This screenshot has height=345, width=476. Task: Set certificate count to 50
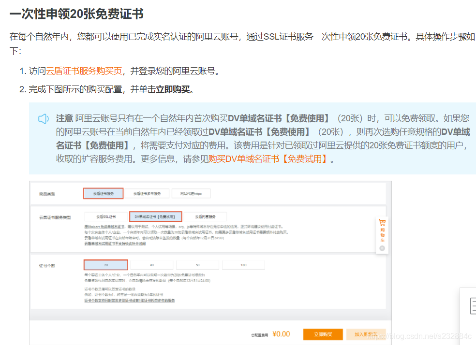198,265
